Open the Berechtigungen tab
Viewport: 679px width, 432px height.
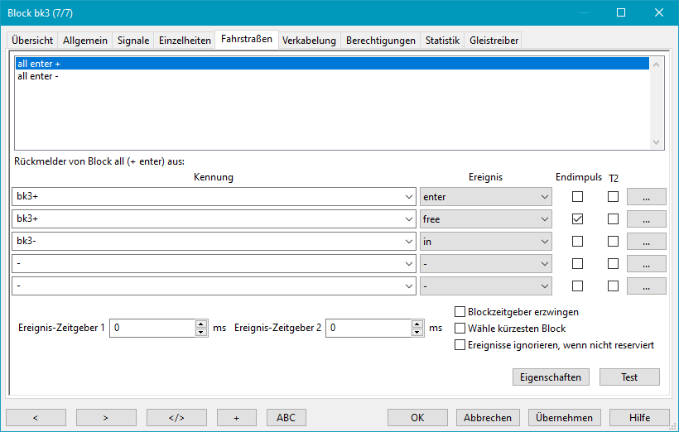[381, 41]
